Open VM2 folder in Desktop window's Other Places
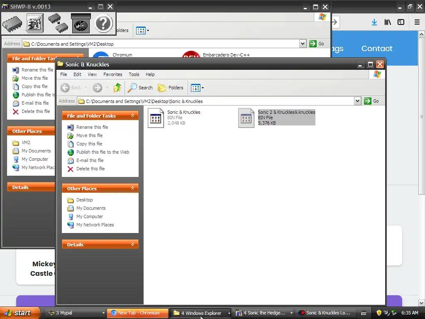Image resolution: width=425 pixels, height=319 pixels. [x=22, y=143]
